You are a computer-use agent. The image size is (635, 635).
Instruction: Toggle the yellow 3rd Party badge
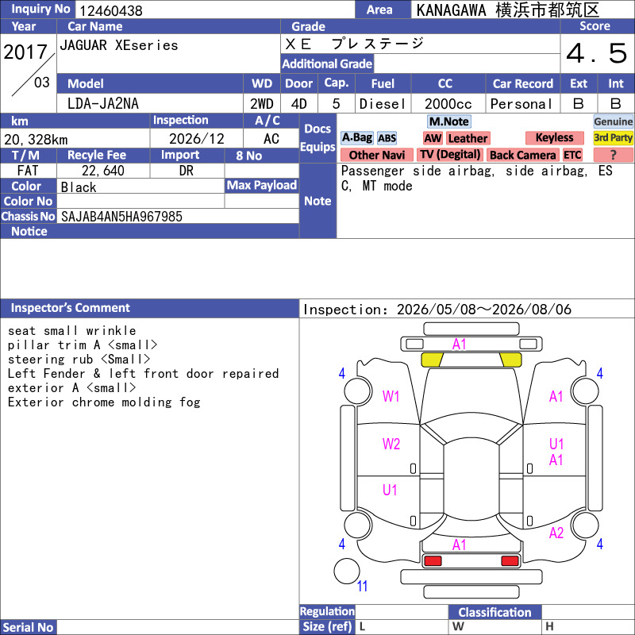[613, 138]
